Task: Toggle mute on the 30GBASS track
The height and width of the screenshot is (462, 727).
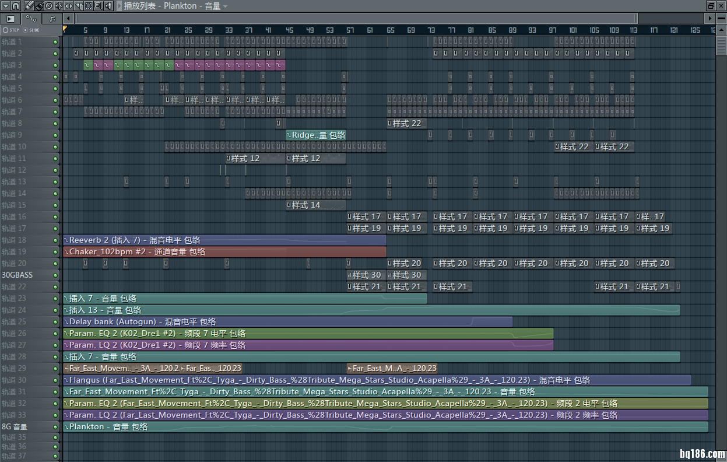Action: (55, 275)
